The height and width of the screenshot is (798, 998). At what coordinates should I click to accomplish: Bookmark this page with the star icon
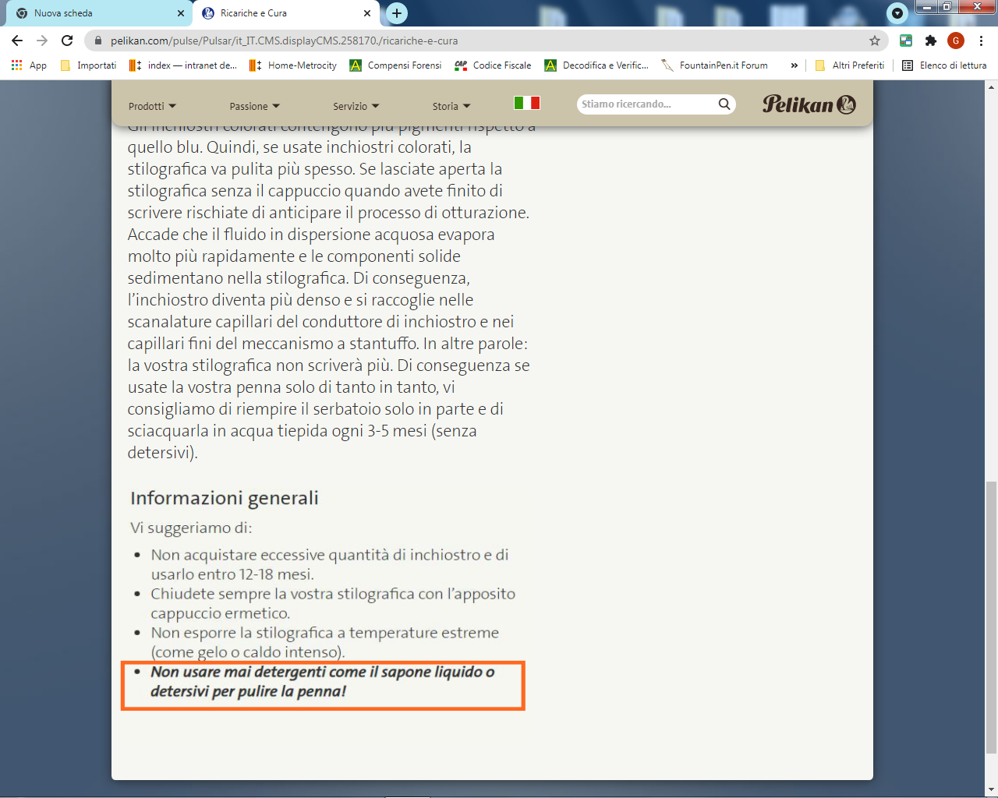(875, 41)
